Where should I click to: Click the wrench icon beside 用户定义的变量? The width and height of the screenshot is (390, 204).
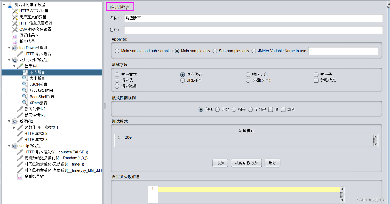point(15,17)
